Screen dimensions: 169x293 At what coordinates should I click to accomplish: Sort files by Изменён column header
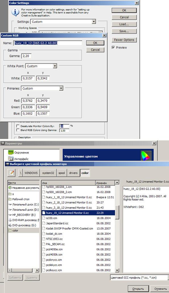pyautogui.click(x=105, y=183)
